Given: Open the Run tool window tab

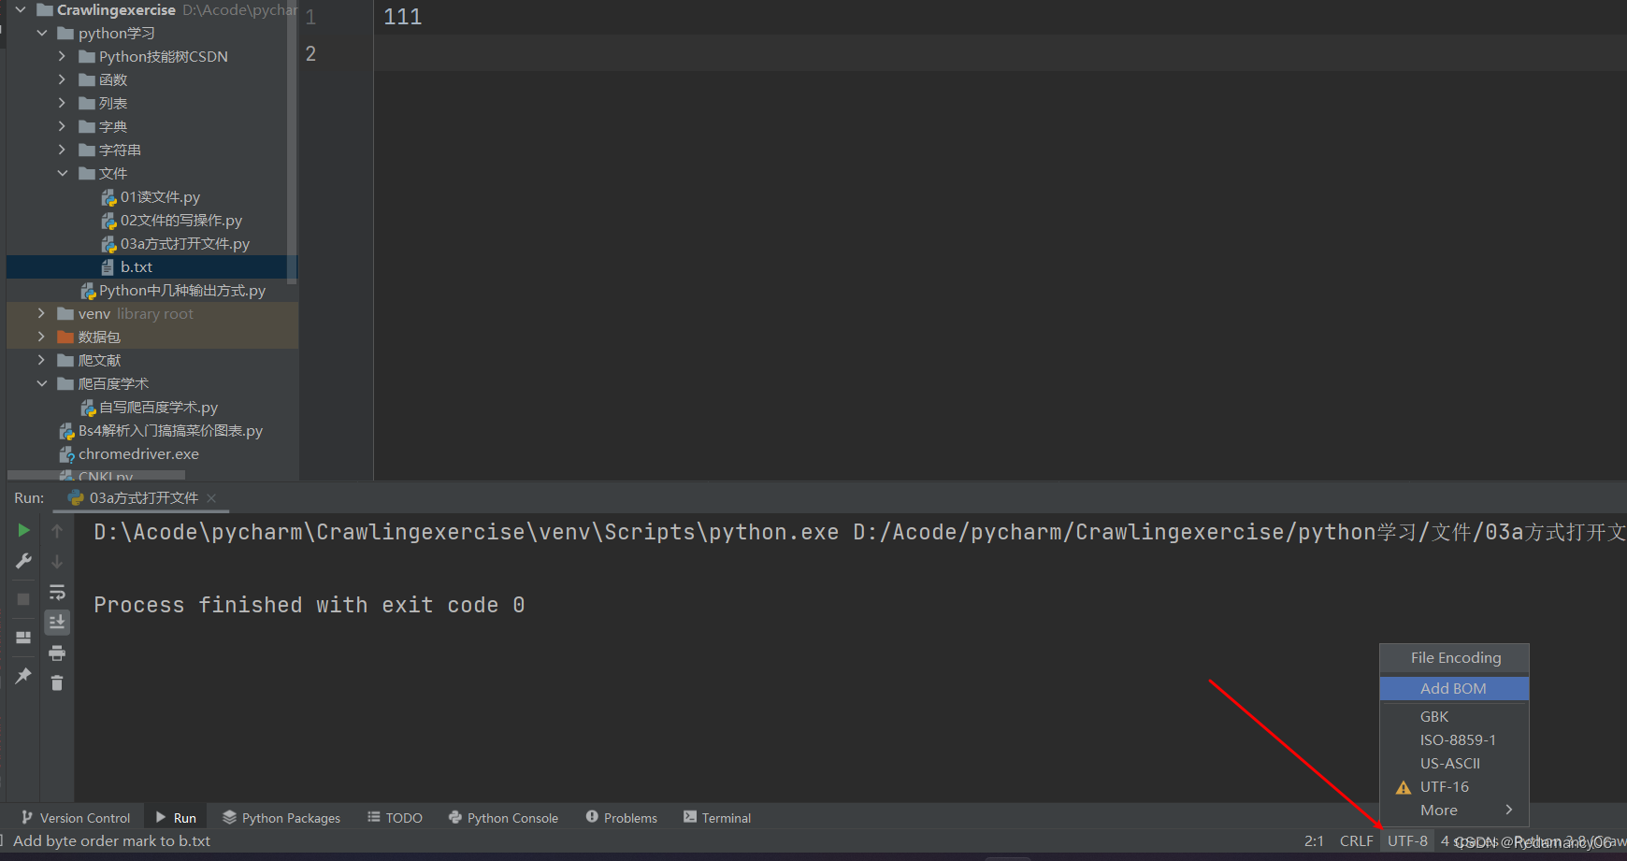Looking at the screenshot, I should tap(176, 818).
